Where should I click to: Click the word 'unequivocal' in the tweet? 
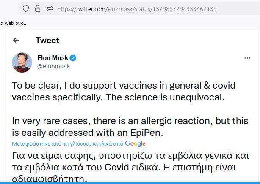[x=197, y=97]
